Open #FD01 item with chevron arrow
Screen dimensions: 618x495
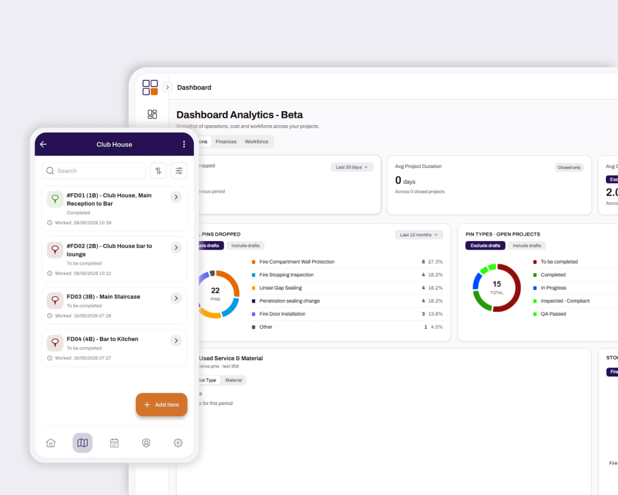[176, 197]
